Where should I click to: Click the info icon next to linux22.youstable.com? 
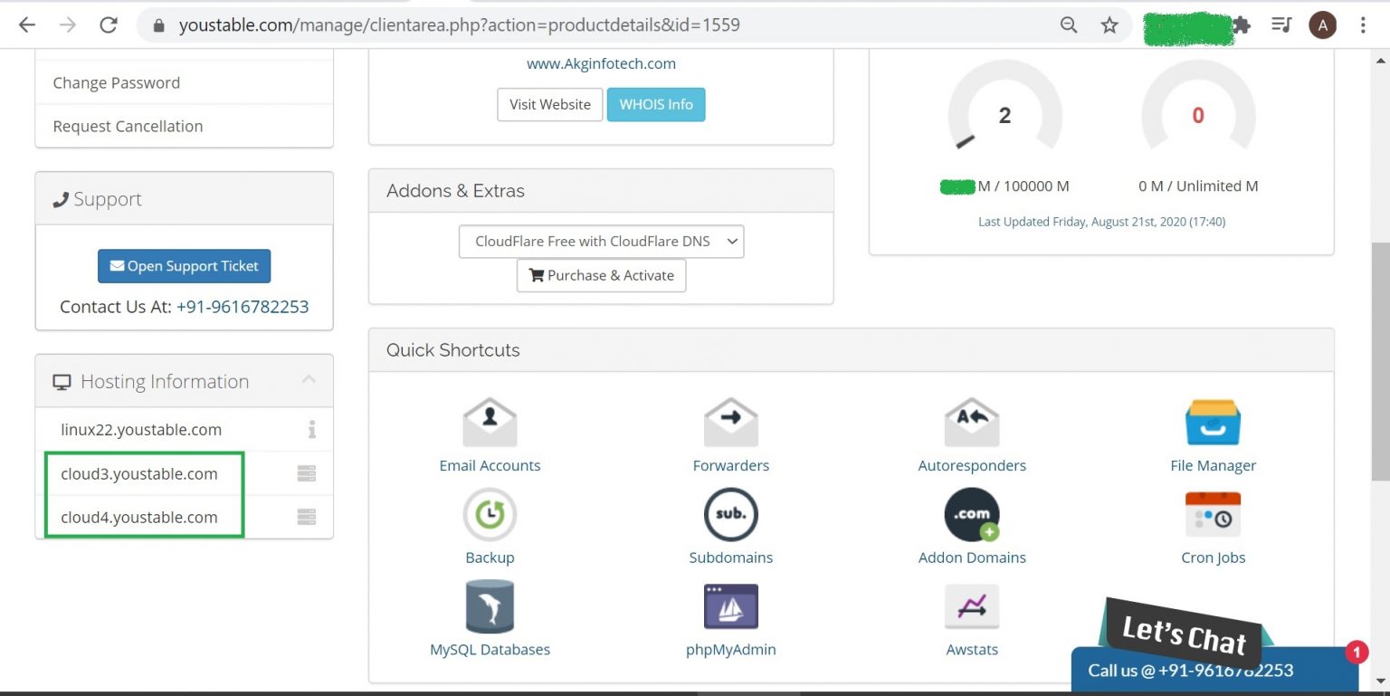(x=312, y=430)
